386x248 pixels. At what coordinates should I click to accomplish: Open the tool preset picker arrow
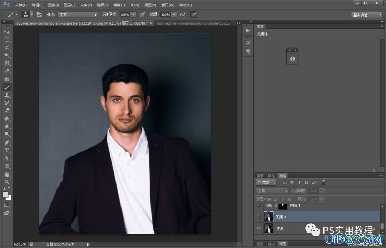(16, 15)
